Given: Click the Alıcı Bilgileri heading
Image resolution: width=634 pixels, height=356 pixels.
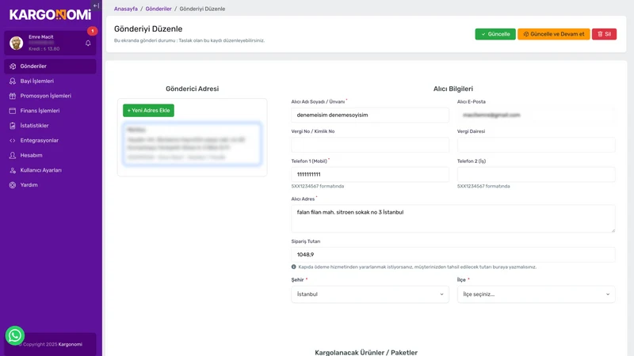Looking at the screenshot, I should pos(453,89).
